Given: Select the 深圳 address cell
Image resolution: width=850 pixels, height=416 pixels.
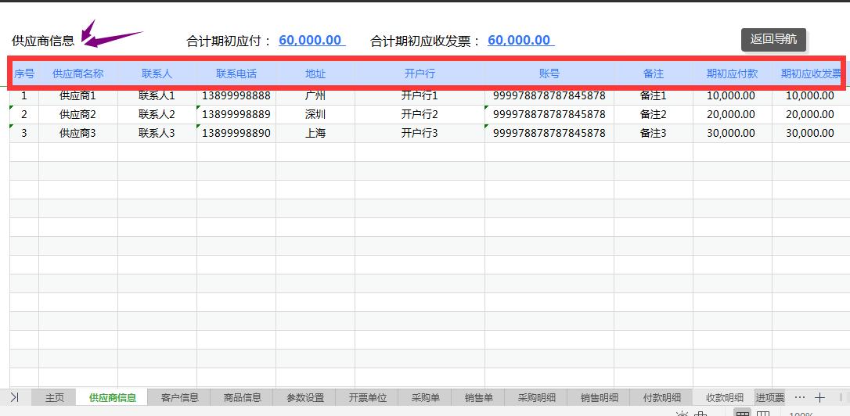Looking at the screenshot, I should pyautogui.click(x=315, y=114).
